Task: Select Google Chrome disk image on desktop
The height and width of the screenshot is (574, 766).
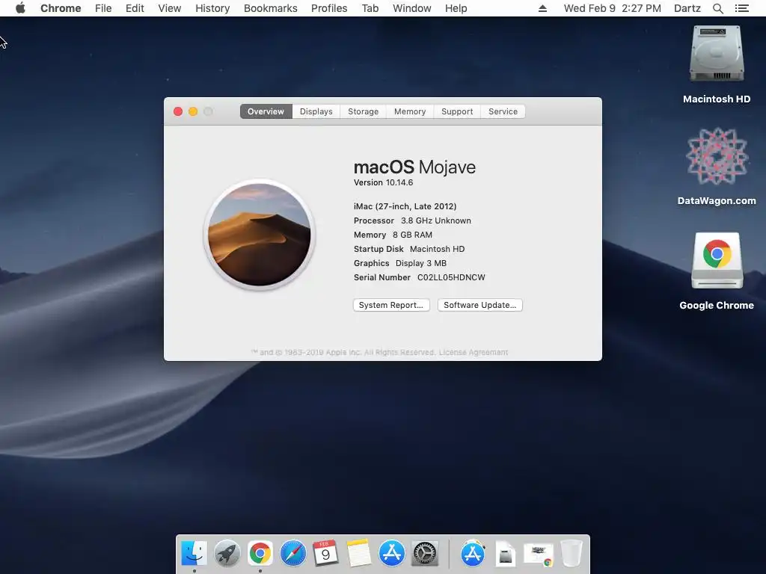Action: (x=717, y=271)
